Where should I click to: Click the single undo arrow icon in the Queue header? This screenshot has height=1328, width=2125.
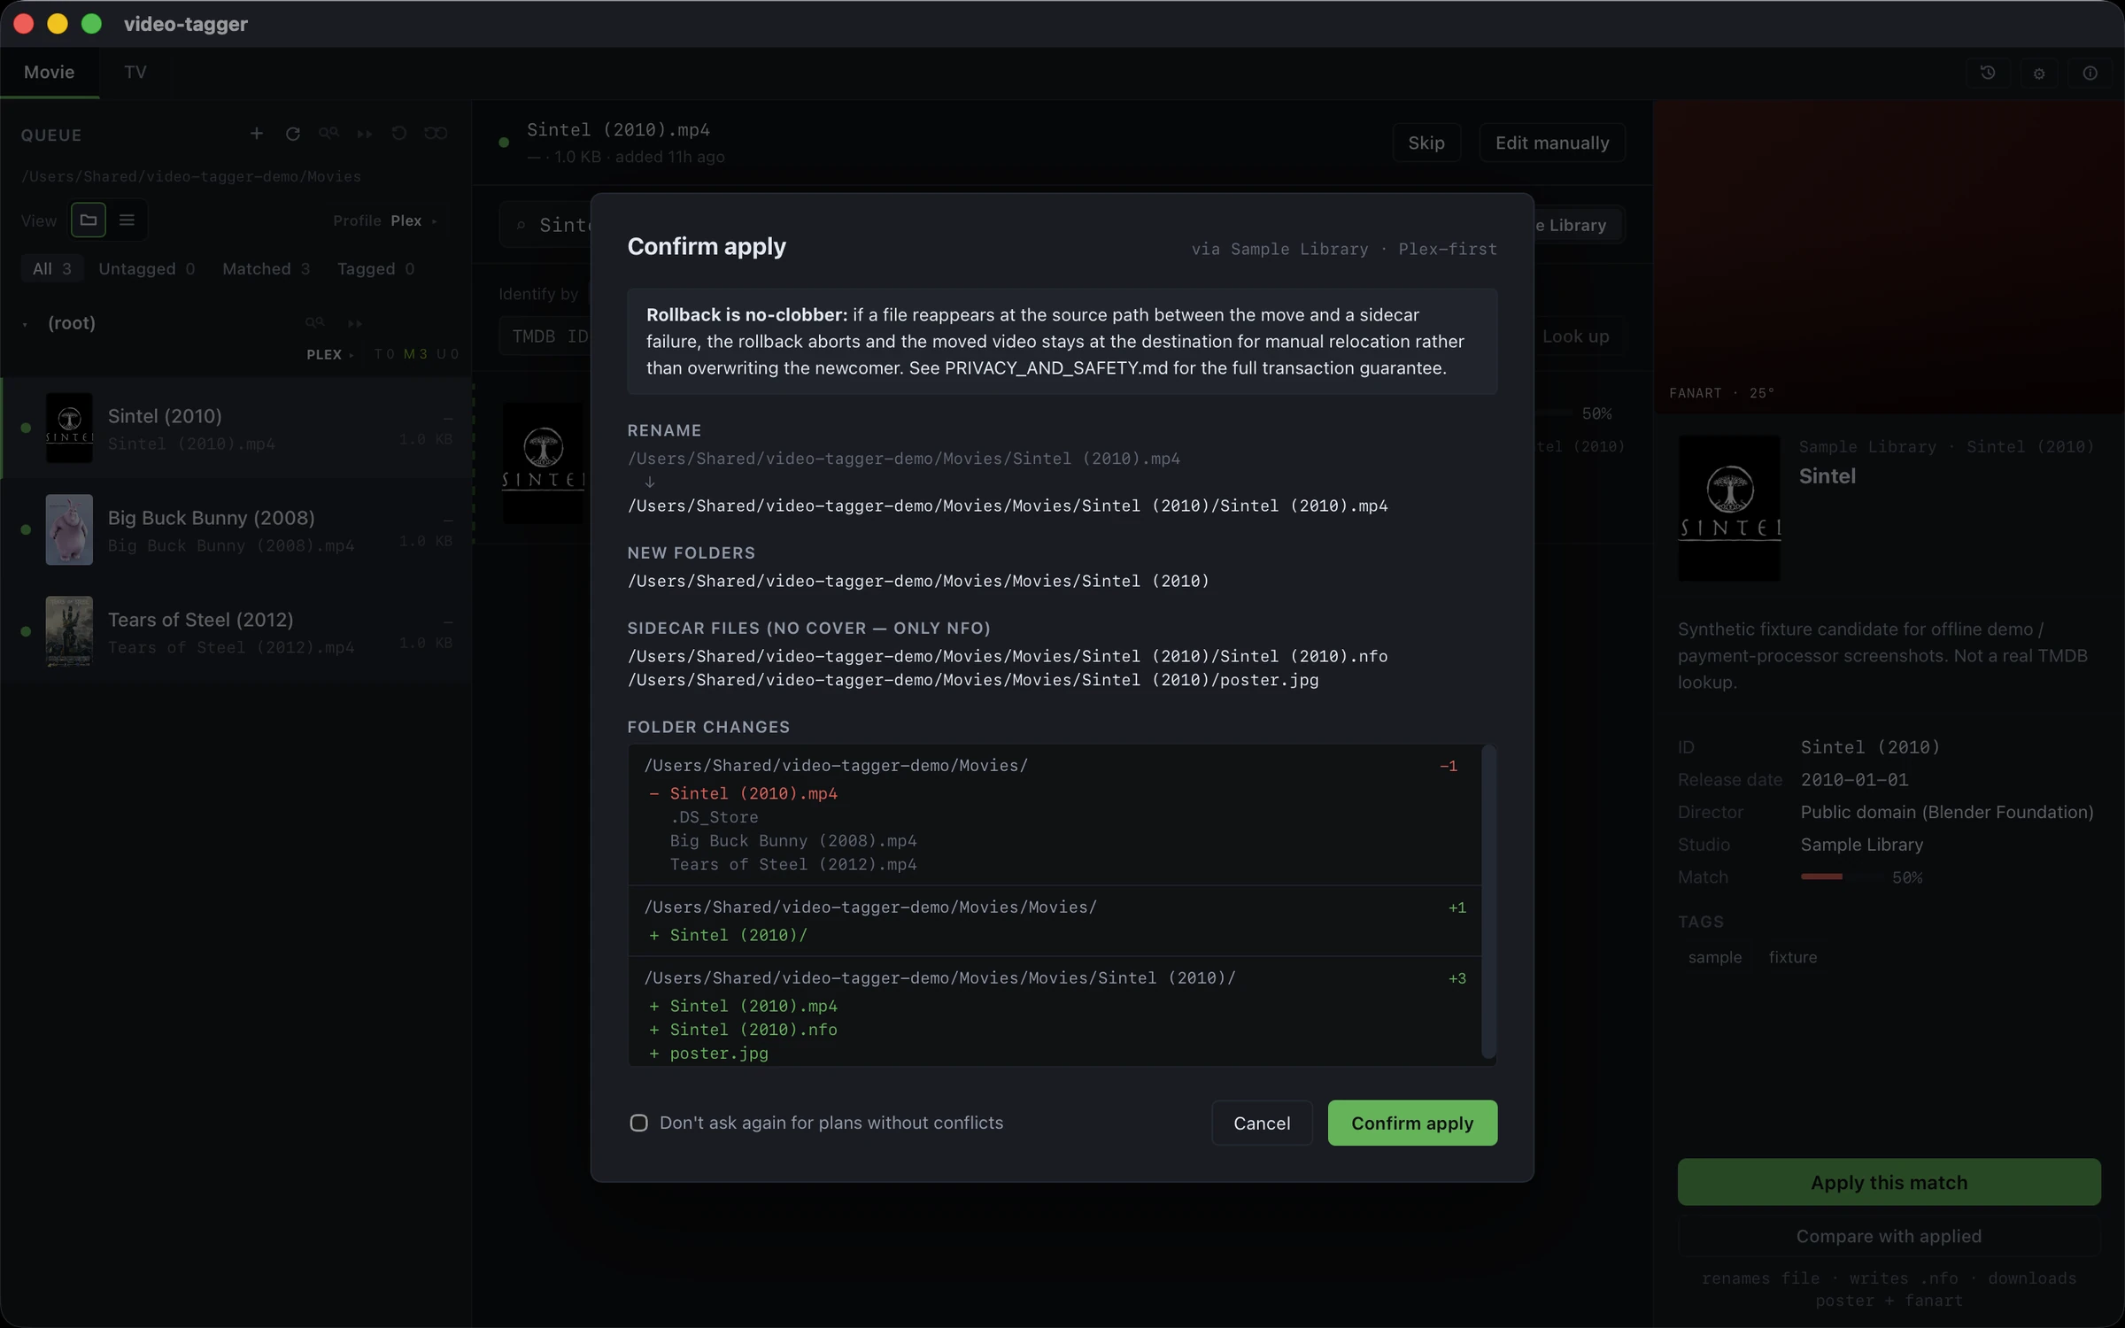[x=399, y=134]
